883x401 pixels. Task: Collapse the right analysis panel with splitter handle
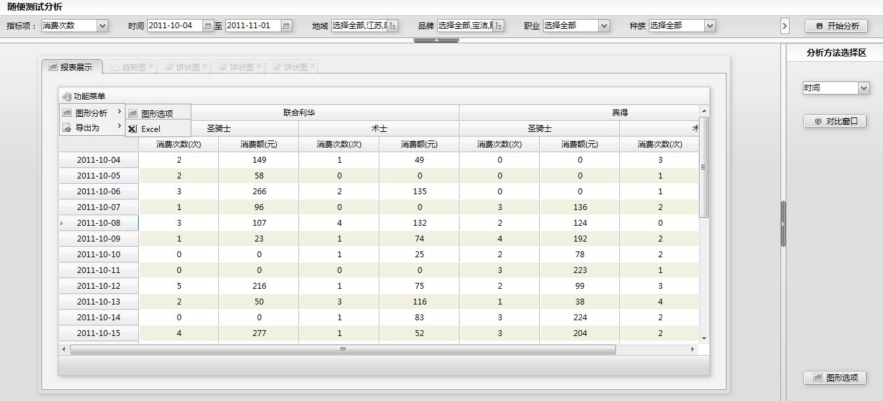(x=783, y=224)
